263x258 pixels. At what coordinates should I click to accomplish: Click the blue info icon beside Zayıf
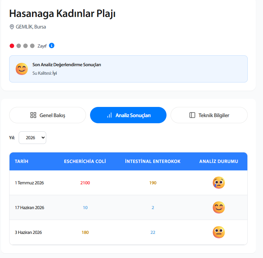pos(52,45)
